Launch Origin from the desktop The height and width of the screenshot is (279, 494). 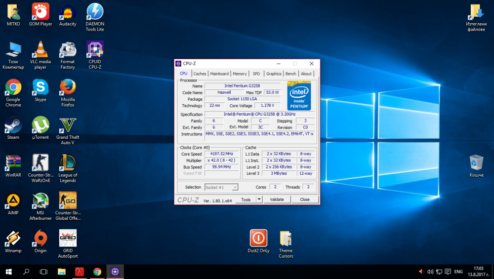(41, 241)
